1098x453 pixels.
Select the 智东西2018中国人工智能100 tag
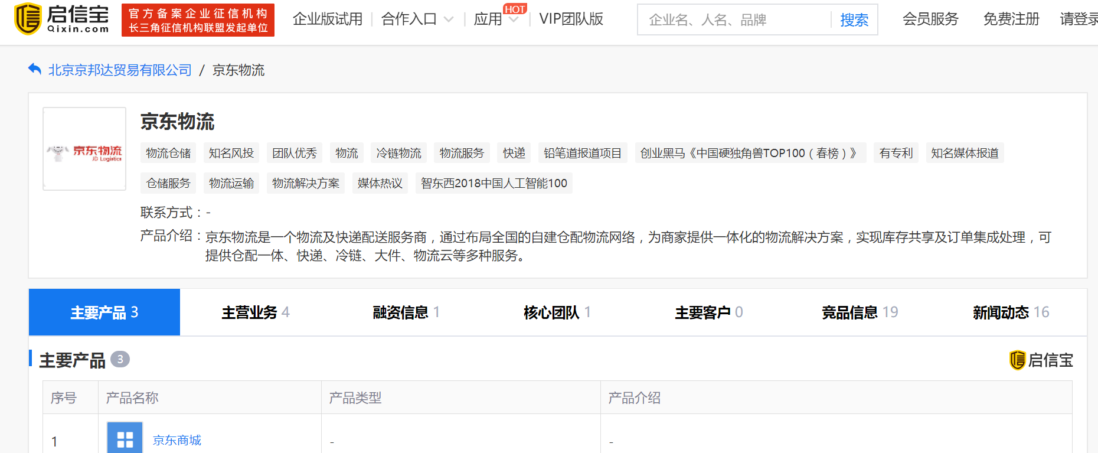click(494, 183)
